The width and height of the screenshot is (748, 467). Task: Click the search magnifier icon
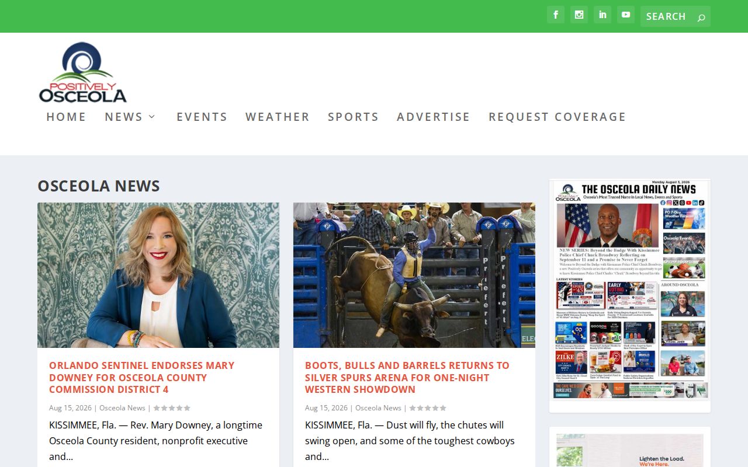pos(701,17)
